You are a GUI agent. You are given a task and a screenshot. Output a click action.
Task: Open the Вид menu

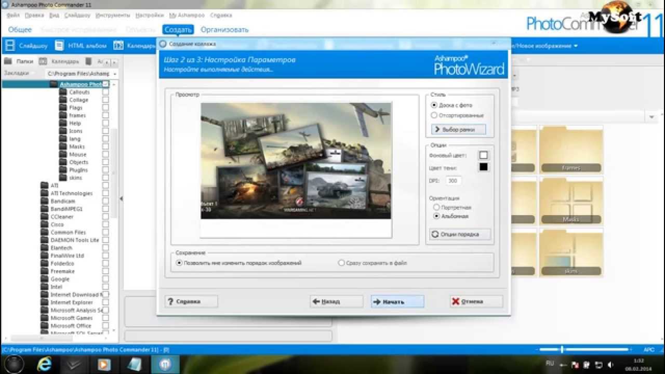click(54, 16)
